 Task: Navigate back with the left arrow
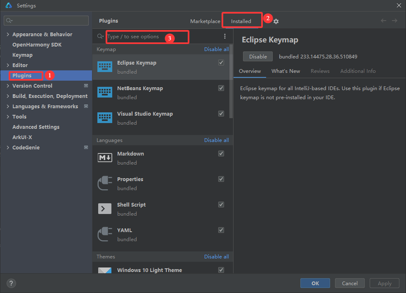(x=383, y=21)
